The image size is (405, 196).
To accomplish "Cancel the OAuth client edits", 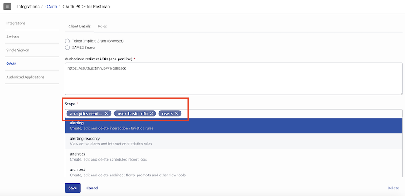I will [92, 188].
